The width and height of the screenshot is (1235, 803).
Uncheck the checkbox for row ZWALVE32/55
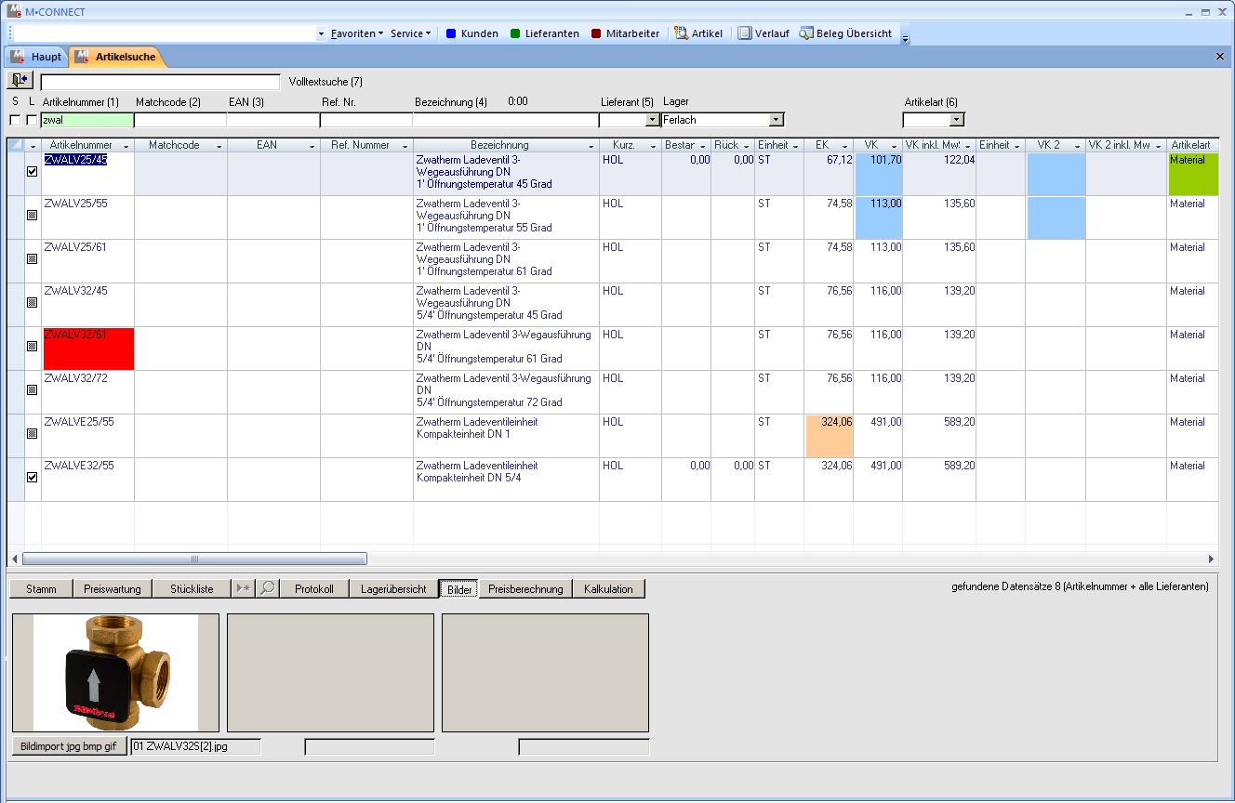coord(33,477)
